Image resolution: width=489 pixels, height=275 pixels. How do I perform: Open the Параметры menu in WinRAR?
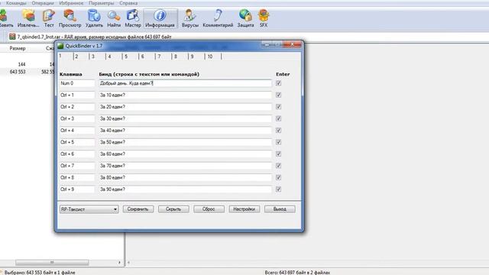point(101,3)
